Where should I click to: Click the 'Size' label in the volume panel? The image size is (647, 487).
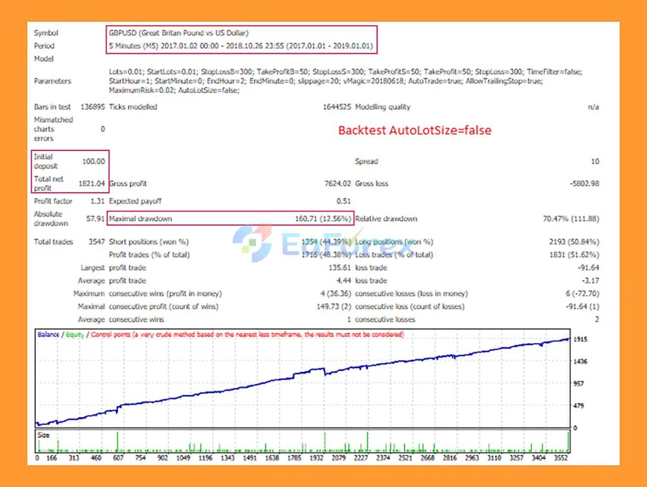(43, 435)
